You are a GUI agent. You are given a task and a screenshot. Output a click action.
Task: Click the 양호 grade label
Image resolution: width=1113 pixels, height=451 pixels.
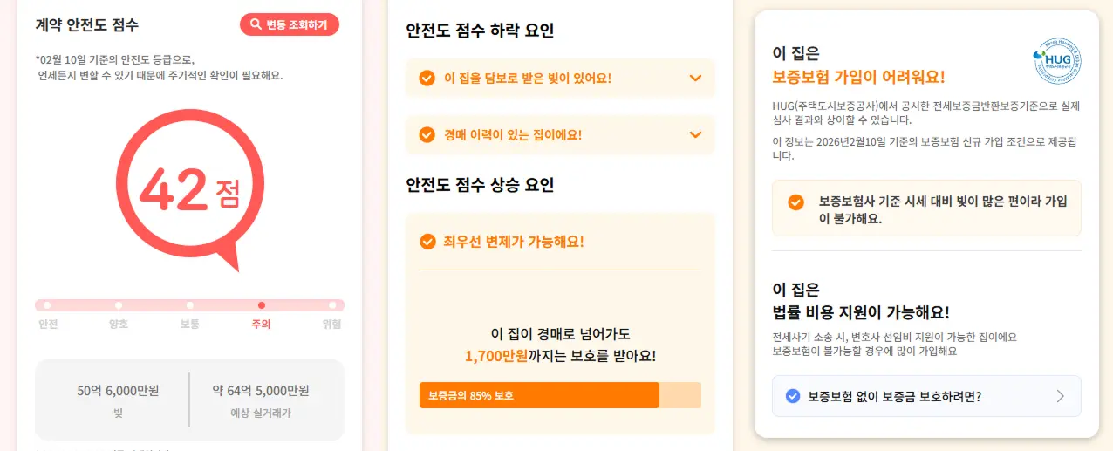118,325
